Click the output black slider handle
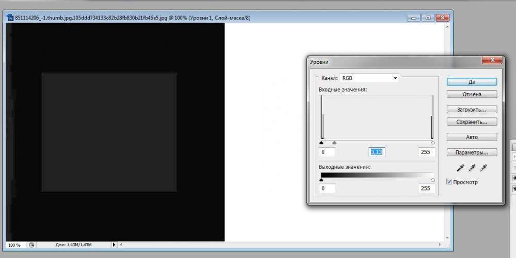Image resolution: width=516 pixels, height=258 pixels. click(x=321, y=180)
